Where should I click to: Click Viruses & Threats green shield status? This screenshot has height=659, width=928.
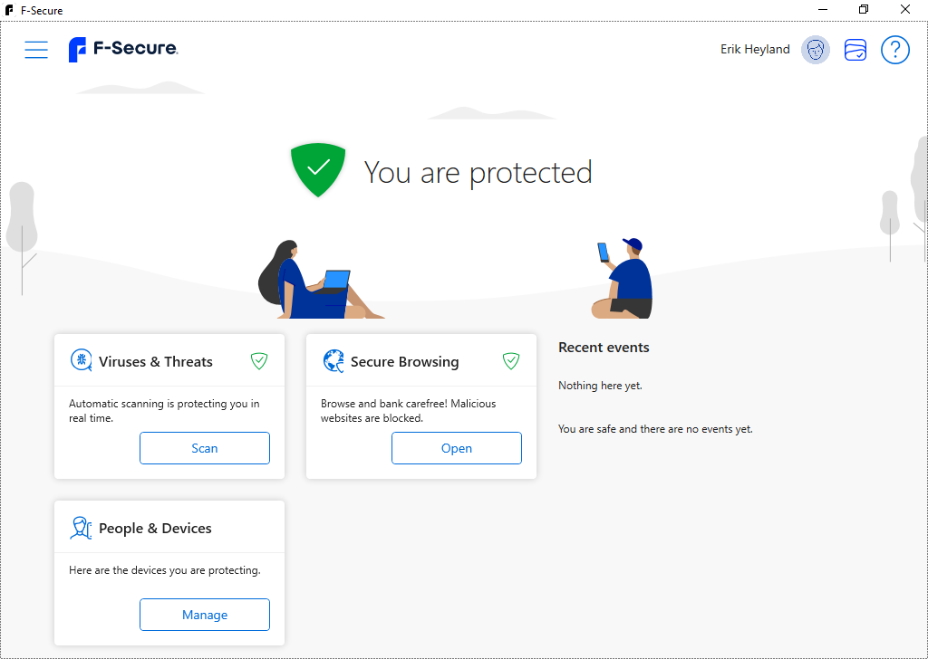pyautogui.click(x=259, y=361)
